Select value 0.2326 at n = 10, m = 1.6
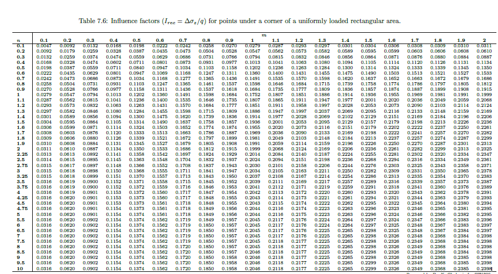 pos(392,269)
